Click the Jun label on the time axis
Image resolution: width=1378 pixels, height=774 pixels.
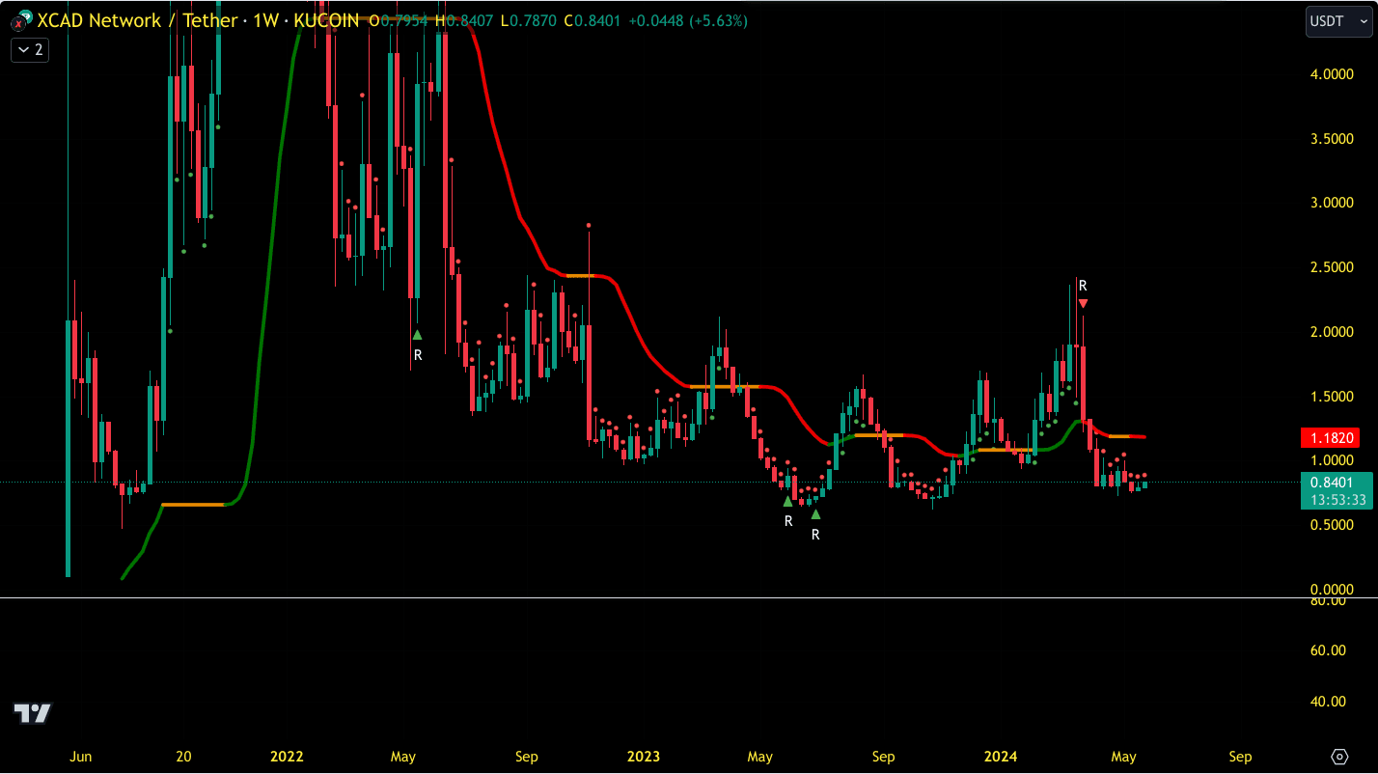(x=81, y=757)
